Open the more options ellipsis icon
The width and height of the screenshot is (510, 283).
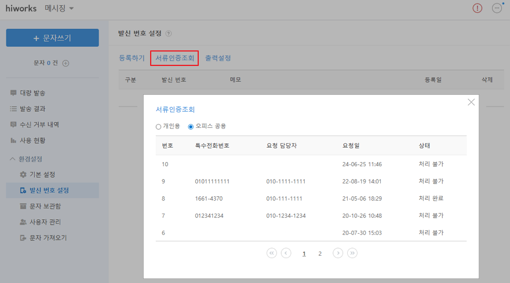(497, 8)
